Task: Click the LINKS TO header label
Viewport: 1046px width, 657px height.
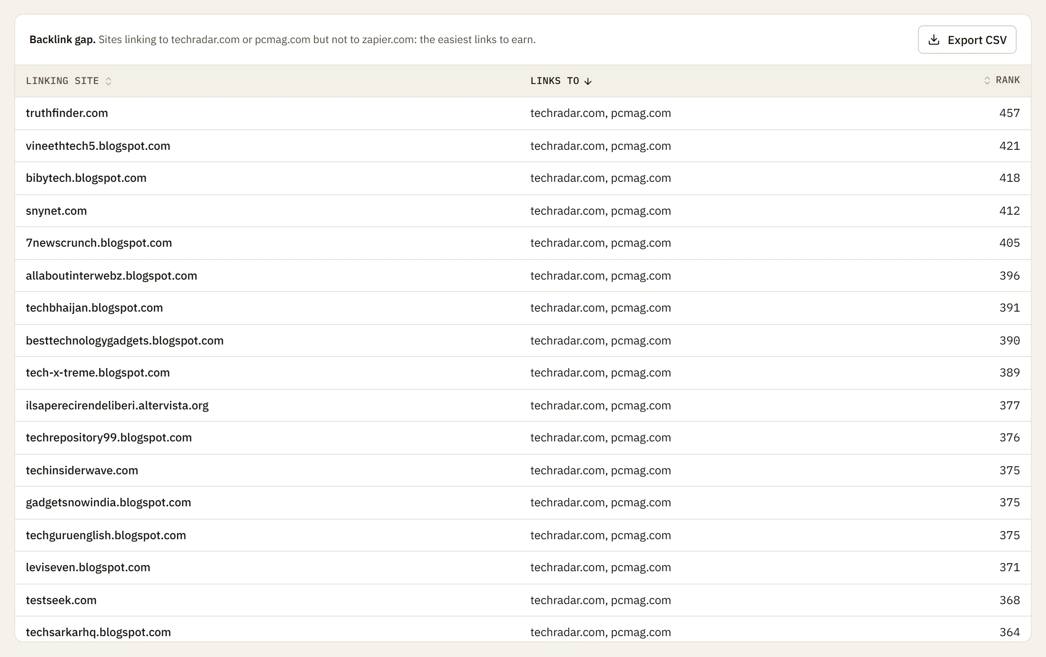Action: pos(555,81)
